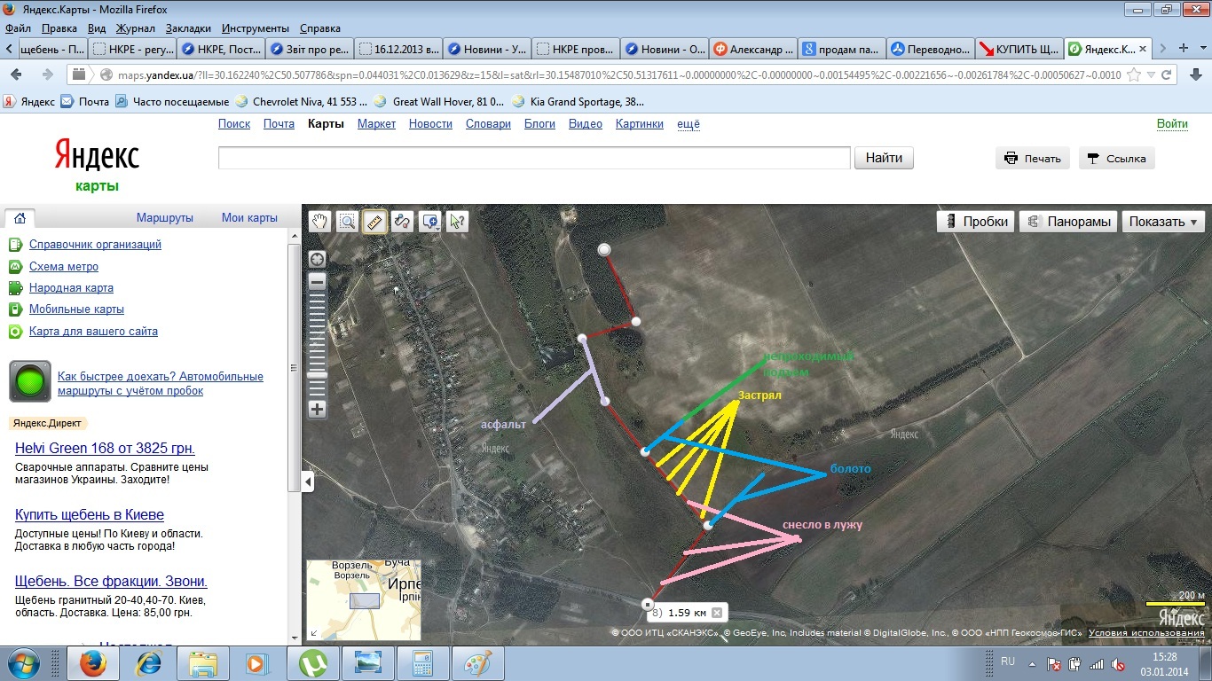Switch to Маршруты tab

(x=165, y=218)
